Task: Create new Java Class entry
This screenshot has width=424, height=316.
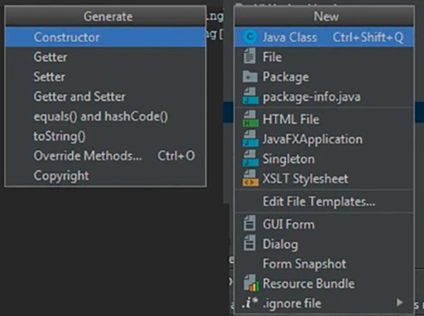Action: (324, 37)
